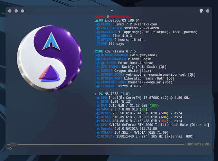This screenshot has height=161, width=218.
Task: Click the gear icon beside KERNEL
Action: pos(98,24)
